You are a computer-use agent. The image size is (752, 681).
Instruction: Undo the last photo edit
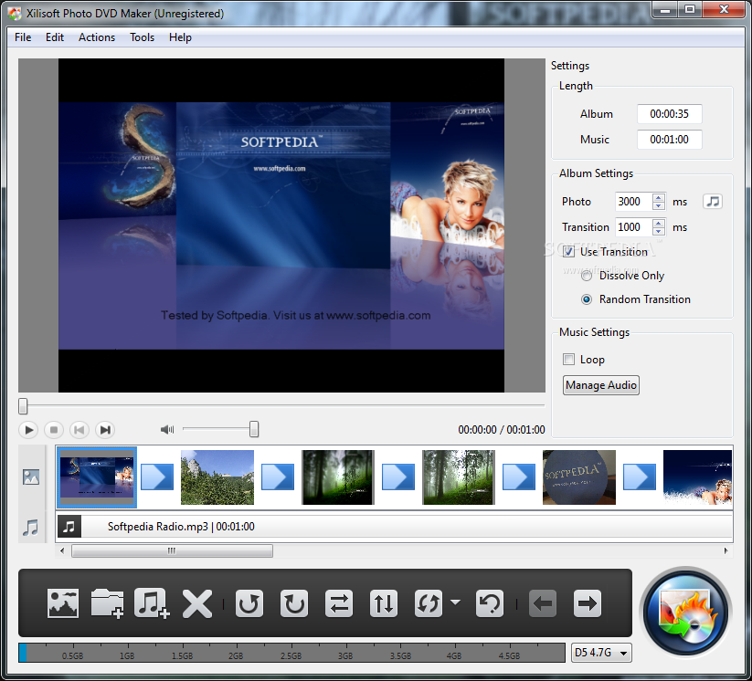[490, 603]
